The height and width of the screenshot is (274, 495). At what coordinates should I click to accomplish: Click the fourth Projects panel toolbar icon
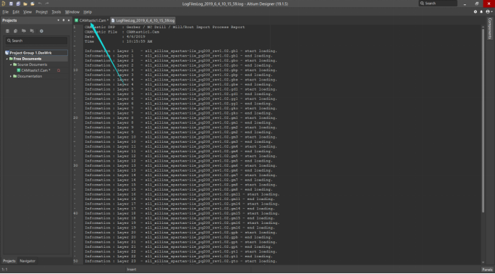[x=32, y=31]
